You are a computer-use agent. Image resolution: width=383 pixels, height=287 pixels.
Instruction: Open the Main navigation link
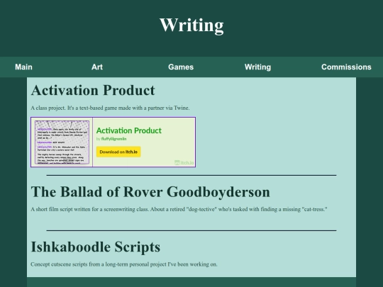(x=23, y=67)
